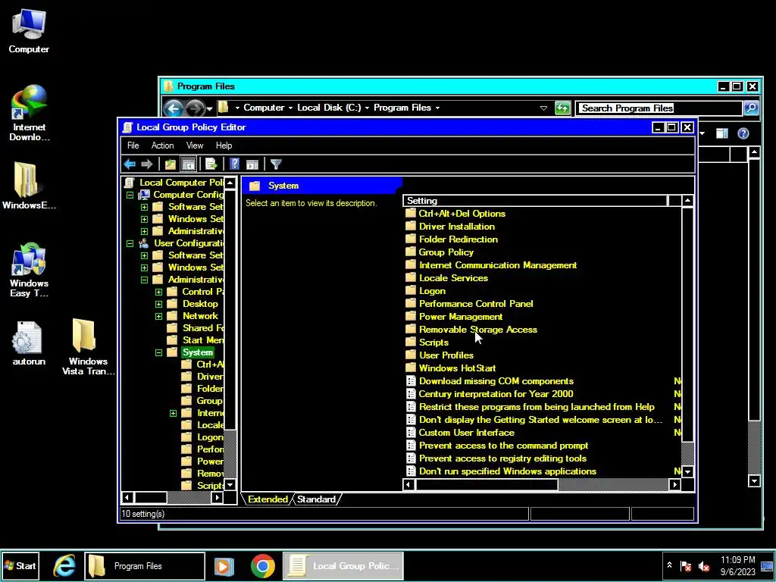The image size is (776, 582).
Task: Click refresh icon in Program Files address bar
Action: tap(562, 108)
